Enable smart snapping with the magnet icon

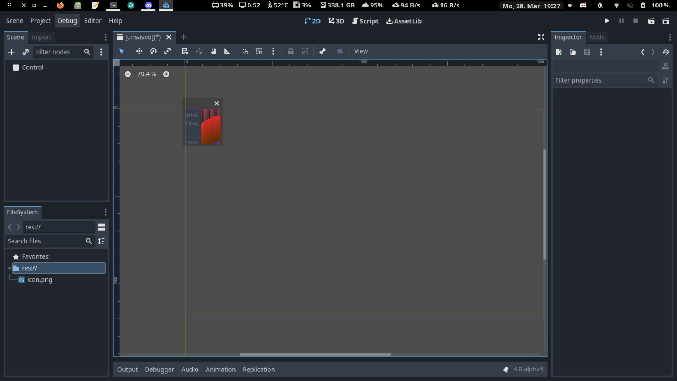point(245,51)
